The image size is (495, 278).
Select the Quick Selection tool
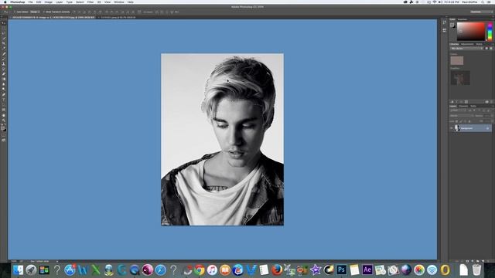point(4,38)
